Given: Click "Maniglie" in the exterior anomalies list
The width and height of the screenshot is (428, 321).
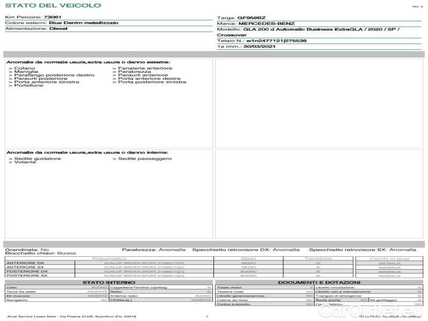Looking at the screenshot, I should point(26,72).
